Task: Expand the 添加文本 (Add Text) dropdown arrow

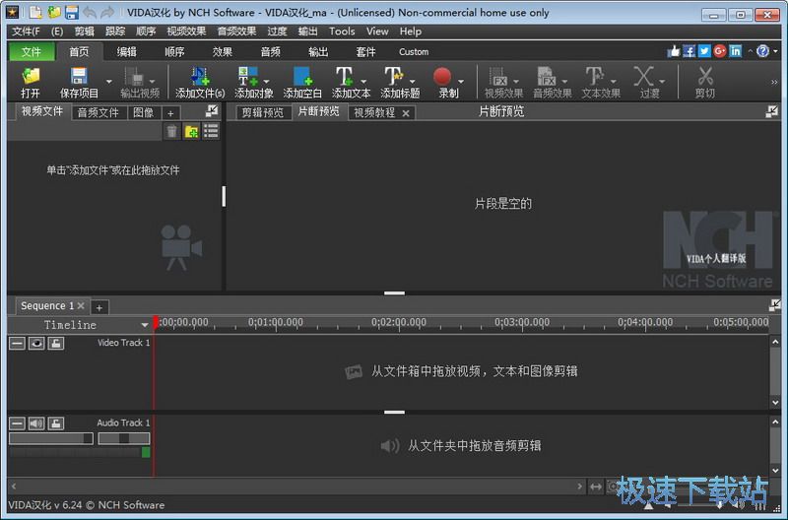Action: click(363, 81)
